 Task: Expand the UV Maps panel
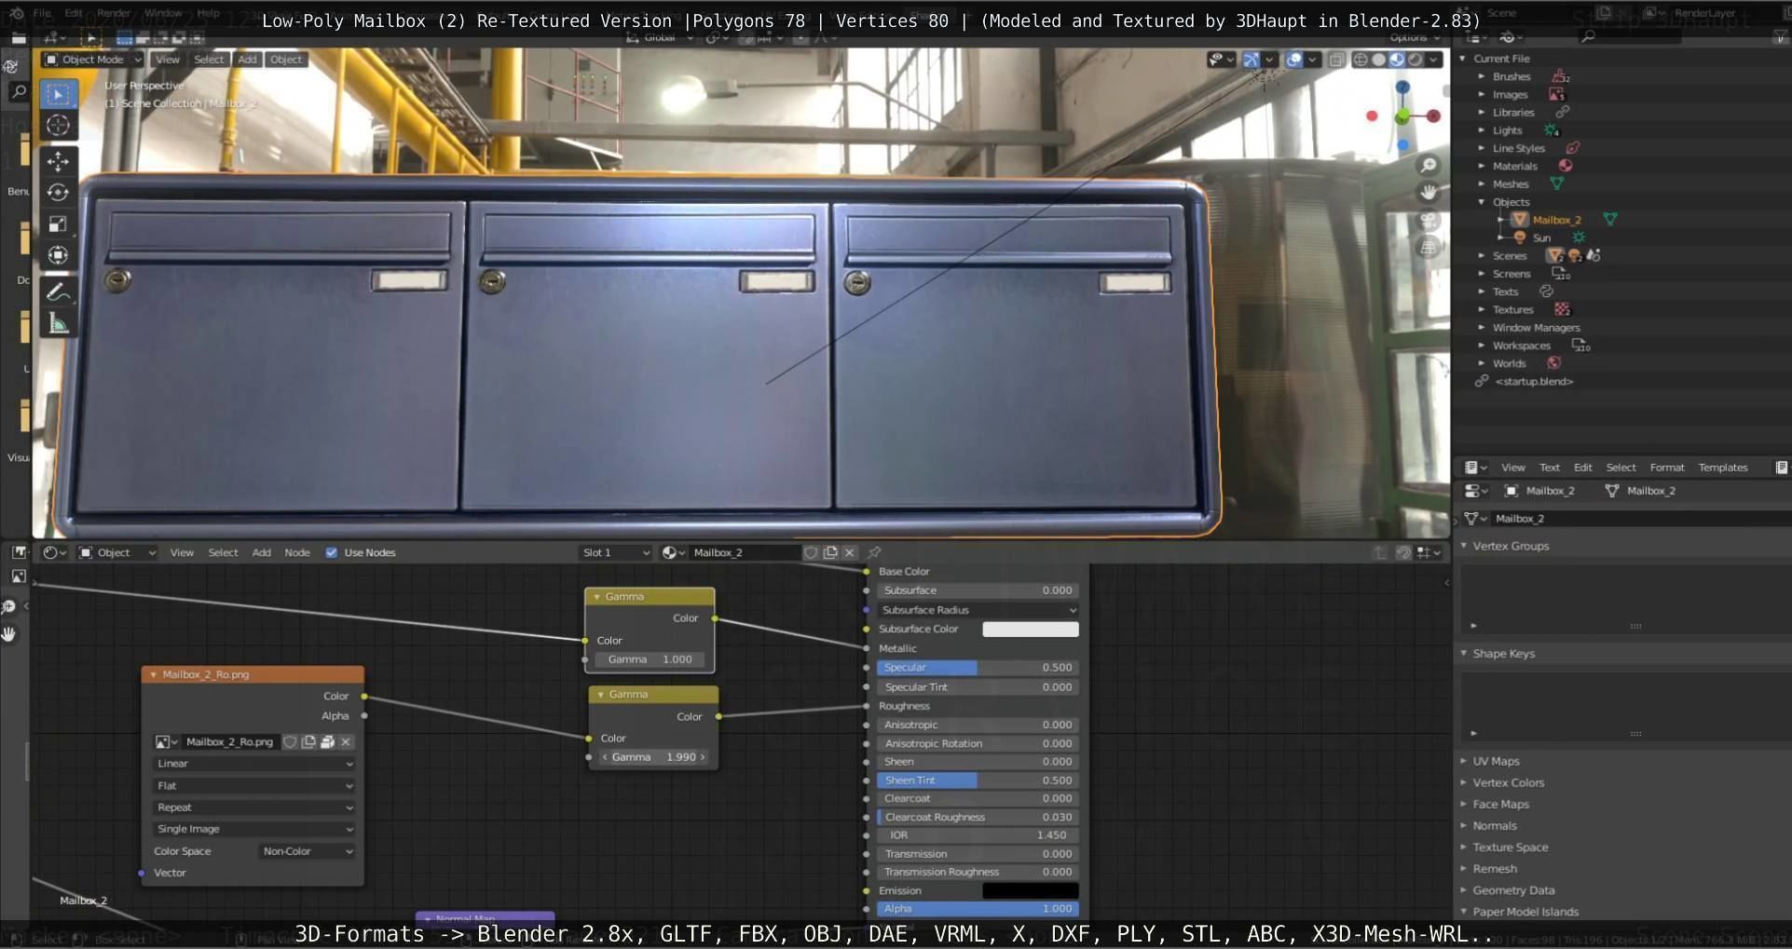(x=1496, y=761)
